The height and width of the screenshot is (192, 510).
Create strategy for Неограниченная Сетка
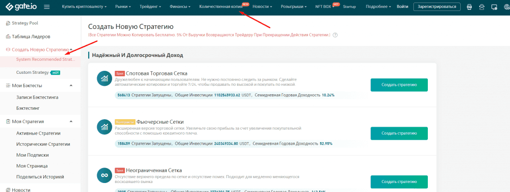(x=399, y=182)
